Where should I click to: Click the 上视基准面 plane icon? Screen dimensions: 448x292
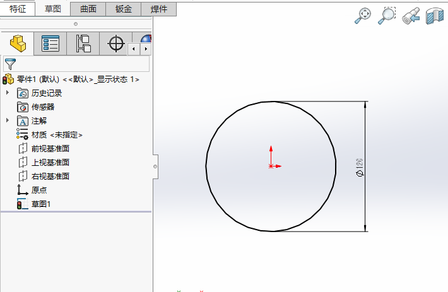click(x=23, y=163)
